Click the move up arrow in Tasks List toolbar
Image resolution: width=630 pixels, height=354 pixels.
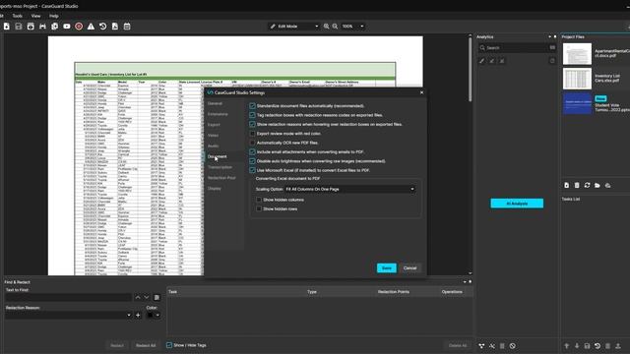click(567, 346)
